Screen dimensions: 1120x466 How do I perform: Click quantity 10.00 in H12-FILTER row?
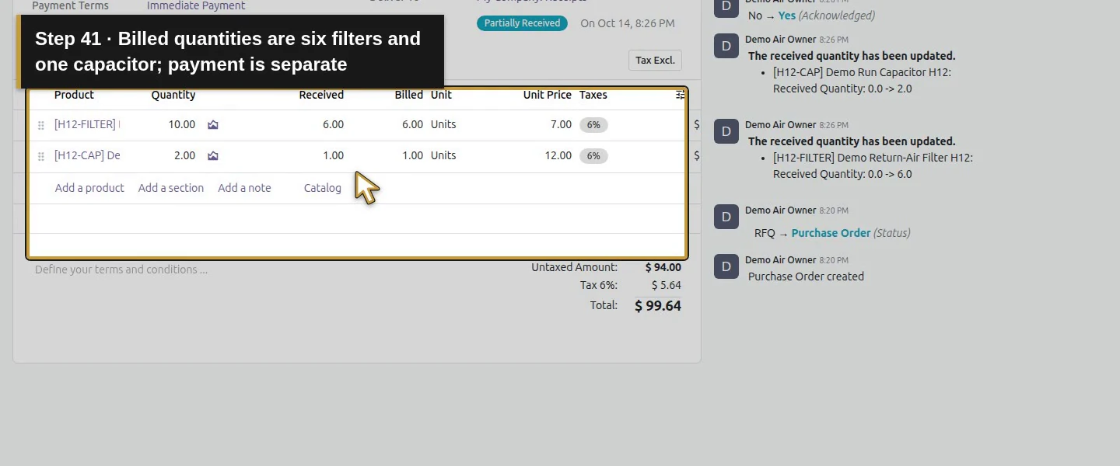pyautogui.click(x=182, y=124)
